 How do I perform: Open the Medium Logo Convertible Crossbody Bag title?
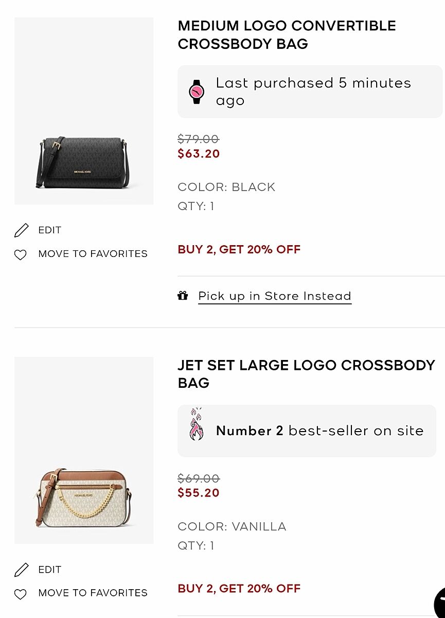tap(287, 35)
